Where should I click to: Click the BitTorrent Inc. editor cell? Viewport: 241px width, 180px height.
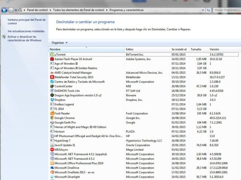(x=135, y=54)
